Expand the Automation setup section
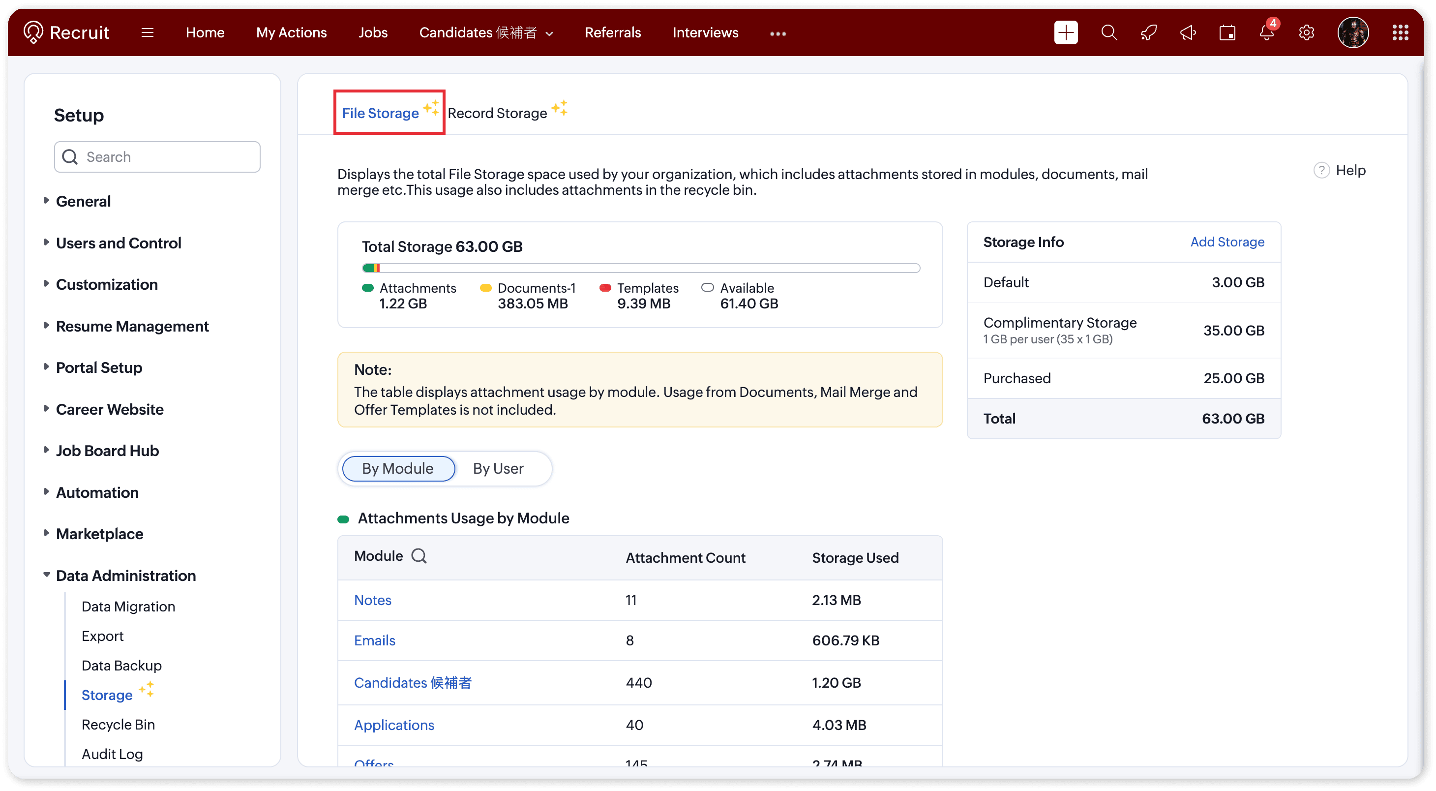The width and height of the screenshot is (1436, 791). [x=97, y=492]
